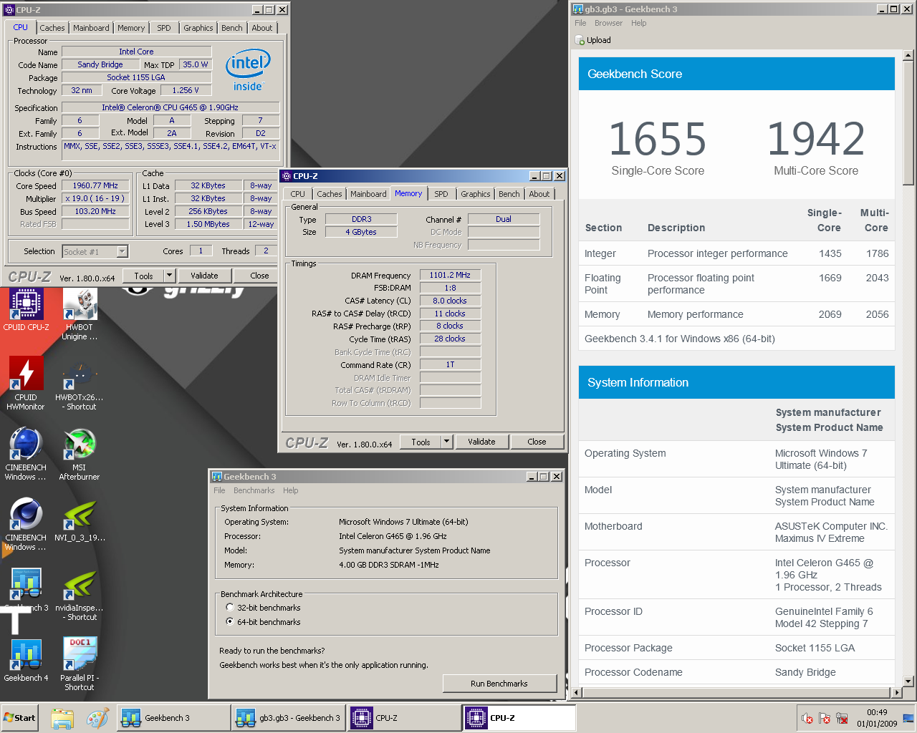
Task: Open HWBOT Unigine desktop shortcut
Action: pyautogui.click(x=80, y=314)
